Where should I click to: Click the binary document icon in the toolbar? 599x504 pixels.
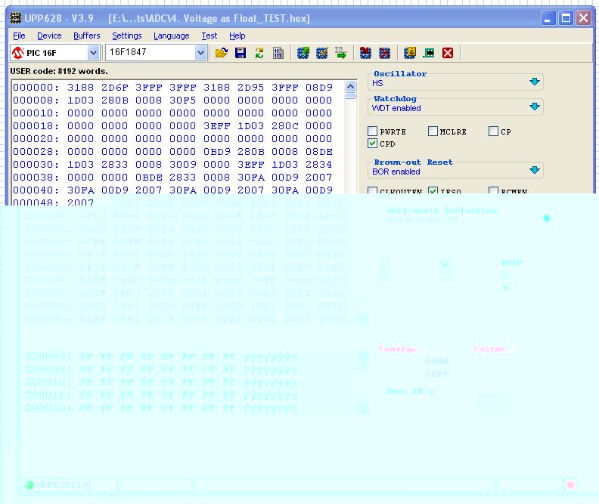278,53
